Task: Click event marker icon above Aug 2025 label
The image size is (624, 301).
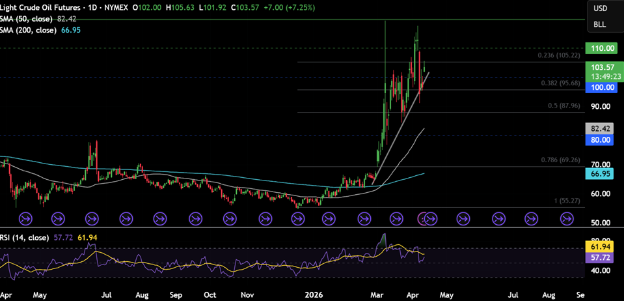Action: pos(159,218)
